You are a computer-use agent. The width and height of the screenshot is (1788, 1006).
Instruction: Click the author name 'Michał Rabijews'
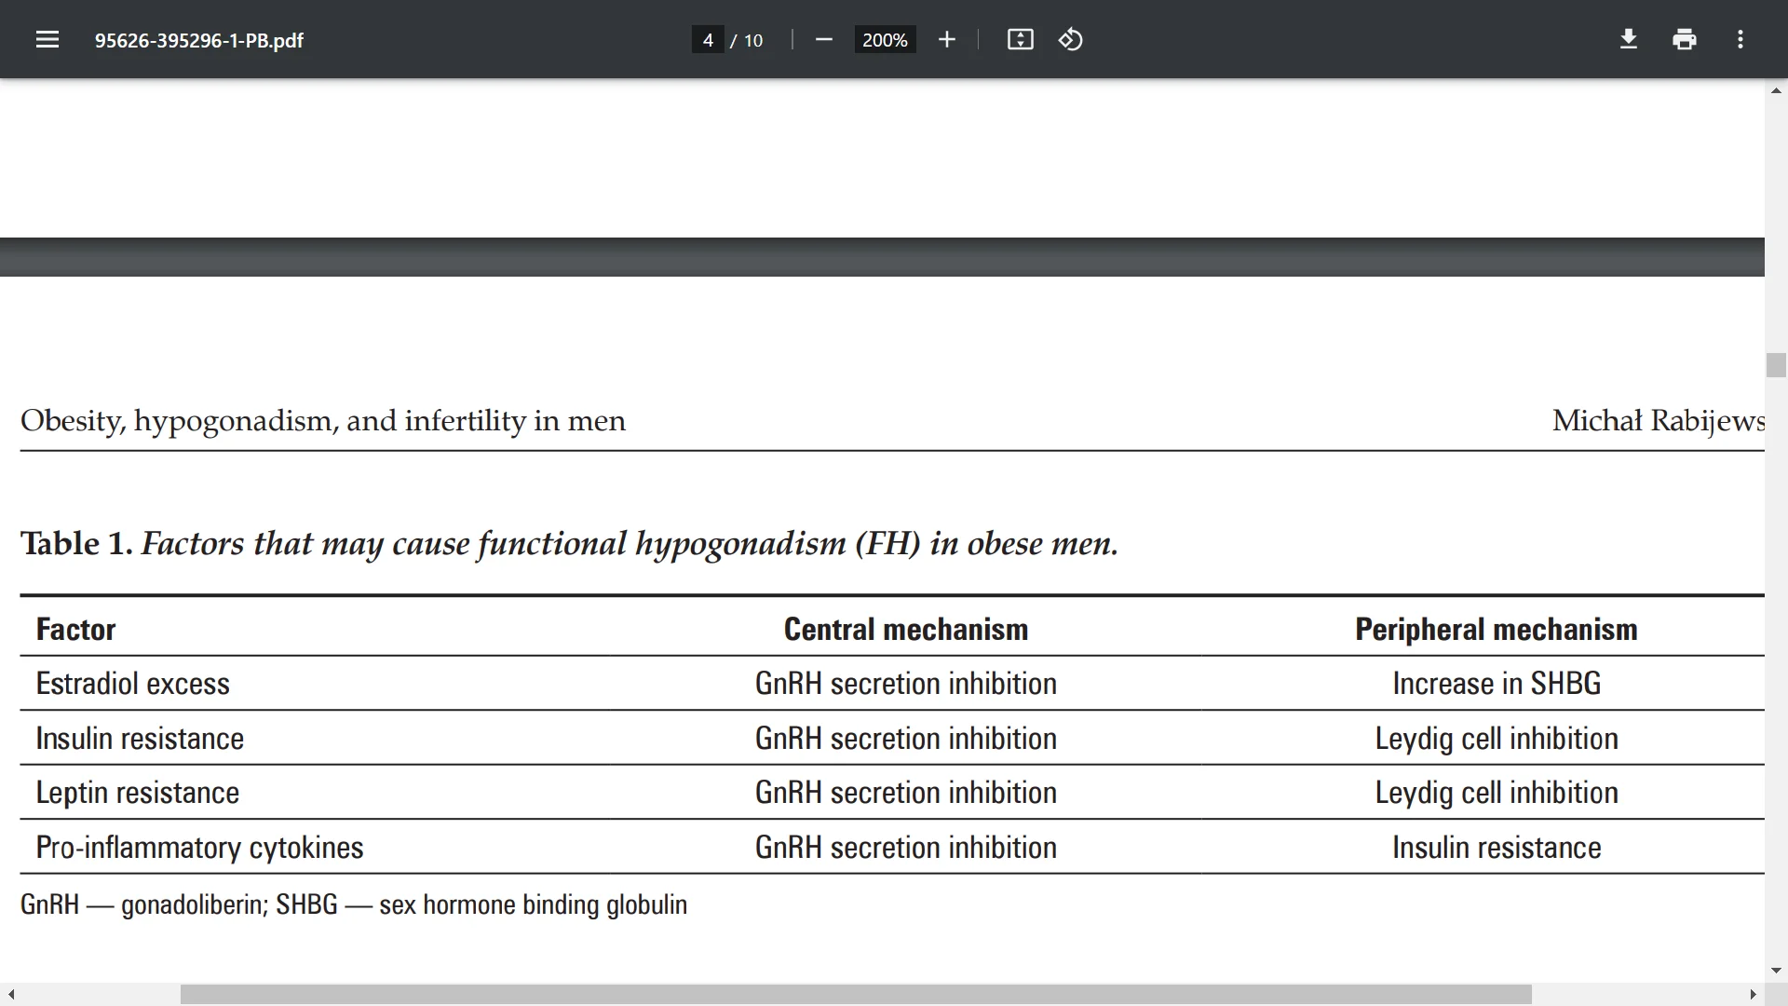[x=1659, y=421]
